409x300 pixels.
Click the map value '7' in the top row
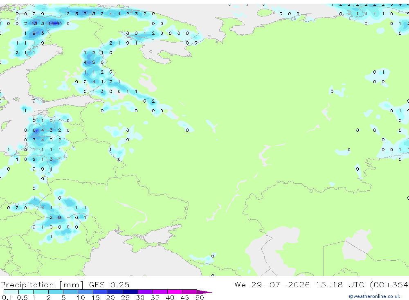click(x=85, y=14)
